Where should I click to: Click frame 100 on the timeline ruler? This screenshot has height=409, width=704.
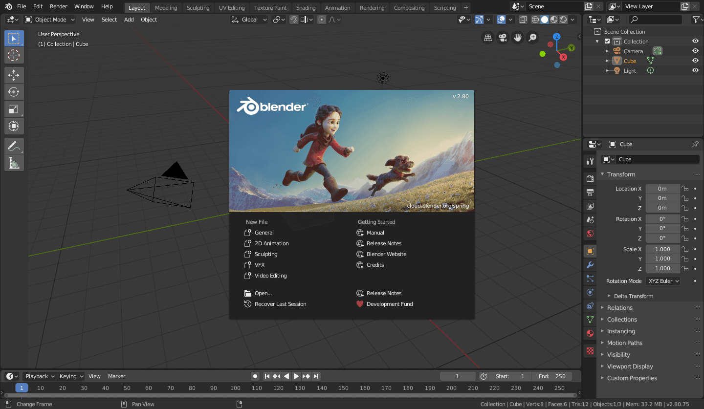tap(235, 388)
